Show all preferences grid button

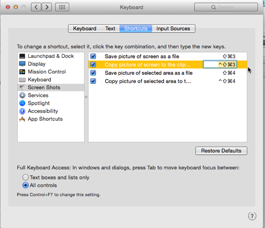(x=62, y=7)
